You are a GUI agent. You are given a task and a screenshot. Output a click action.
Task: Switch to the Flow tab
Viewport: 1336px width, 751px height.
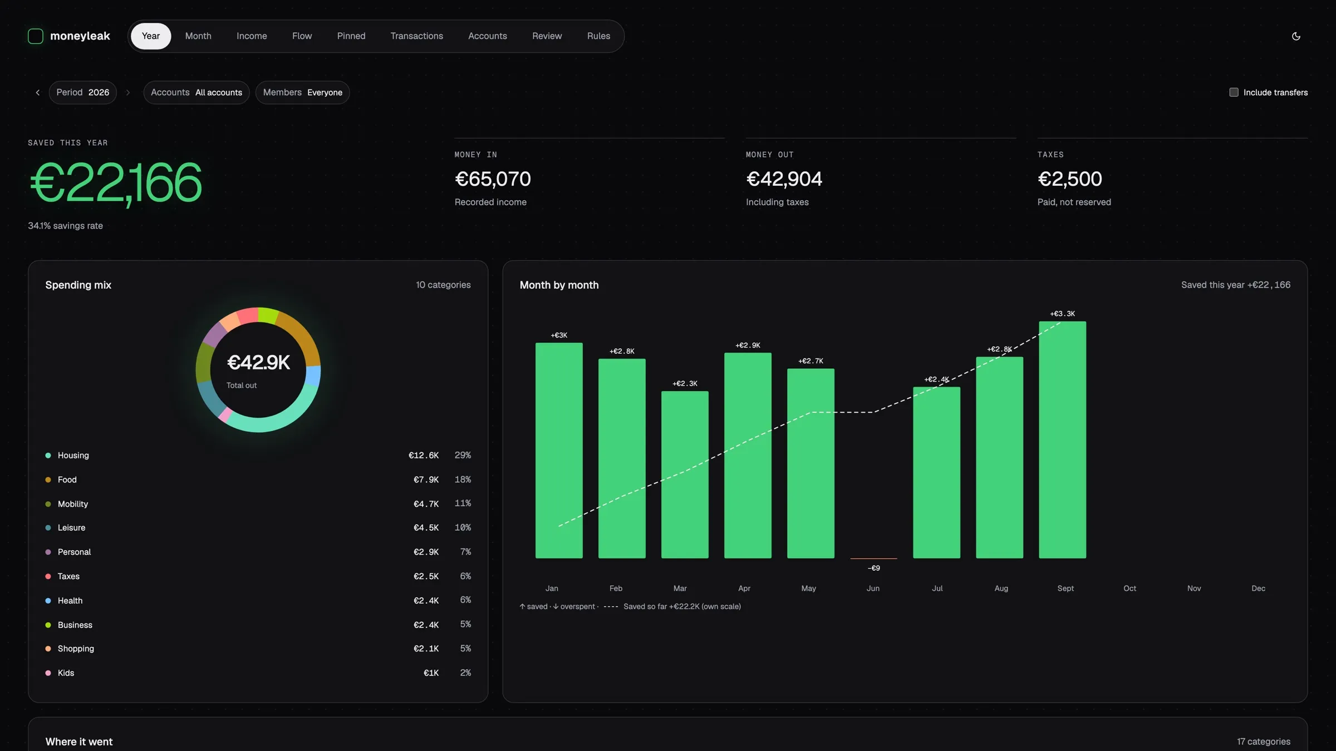coord(302,36)
